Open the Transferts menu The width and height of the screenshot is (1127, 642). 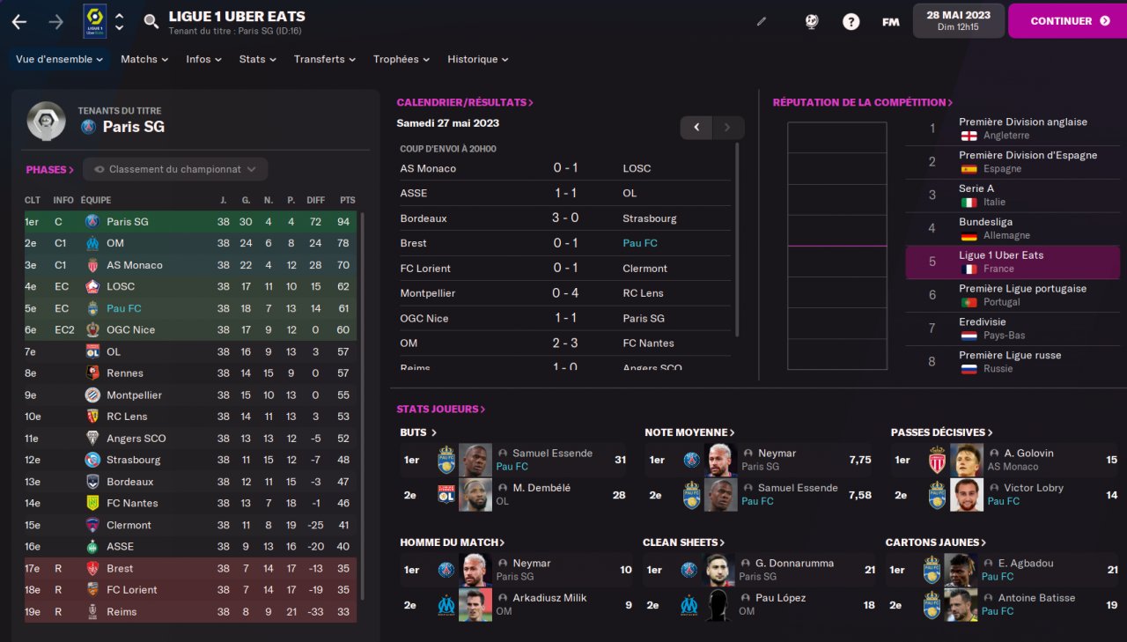(x=324, y=59)
